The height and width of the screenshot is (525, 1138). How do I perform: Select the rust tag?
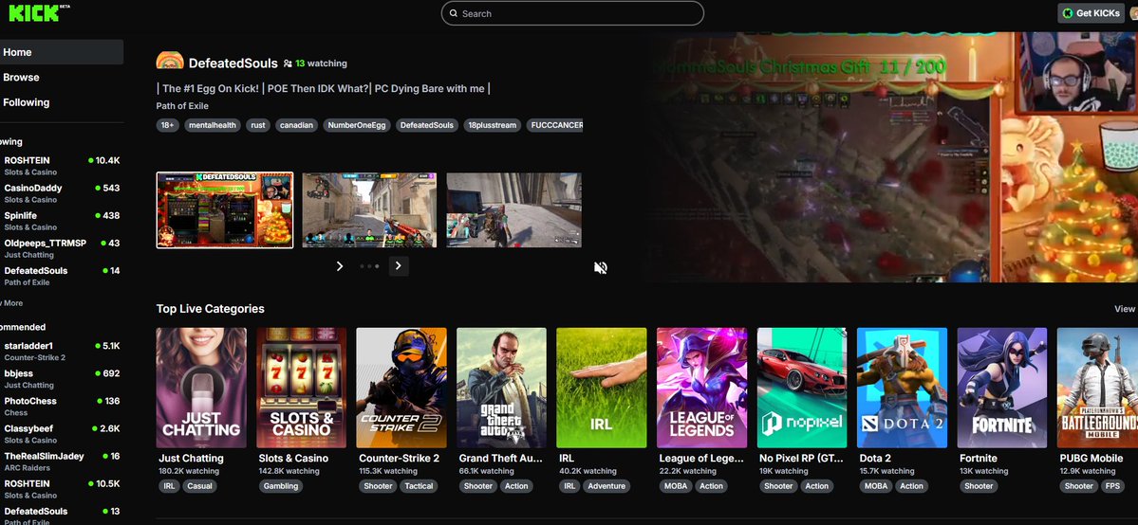[258, 125]
